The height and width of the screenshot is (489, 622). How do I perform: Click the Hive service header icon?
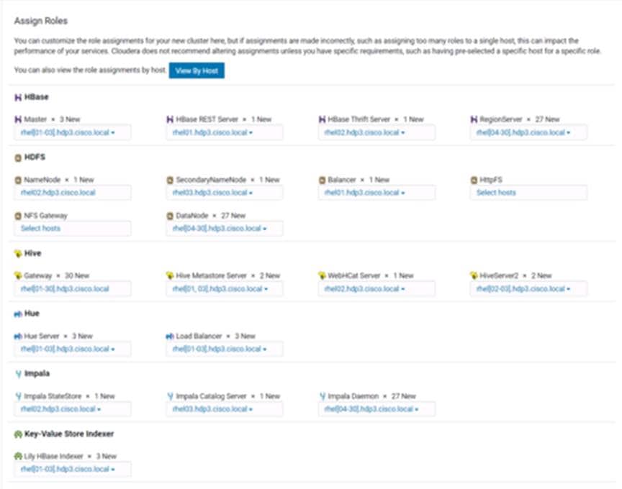[18, 254]
